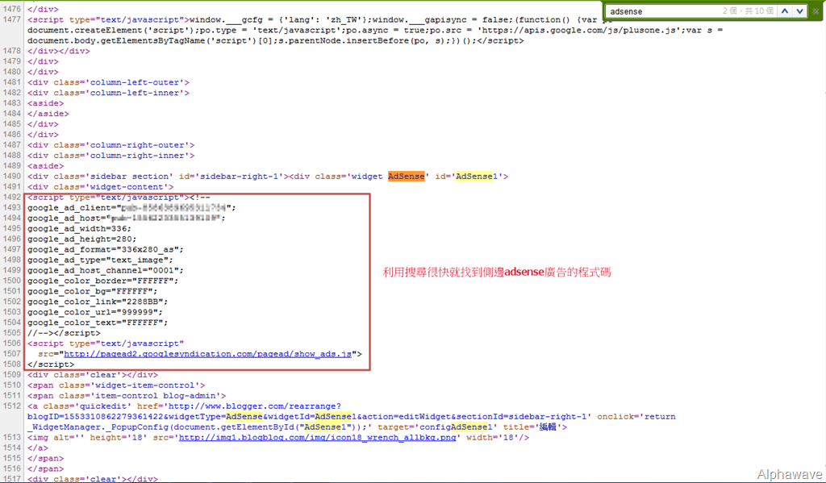Viewport: 826px width, 483px height.
Task: Select the line google_ad_format="336x280_as";
Action: pos(106,250)
